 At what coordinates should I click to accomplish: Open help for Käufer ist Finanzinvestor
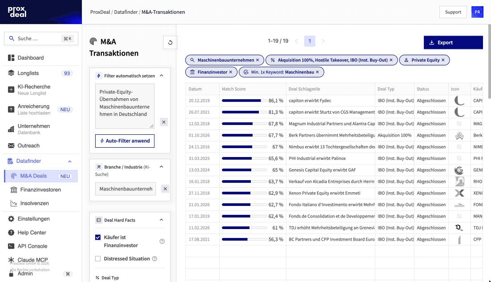pos(162,241)
